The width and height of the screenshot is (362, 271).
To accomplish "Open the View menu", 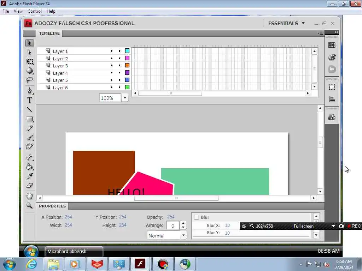I will (x=18, y=11).
